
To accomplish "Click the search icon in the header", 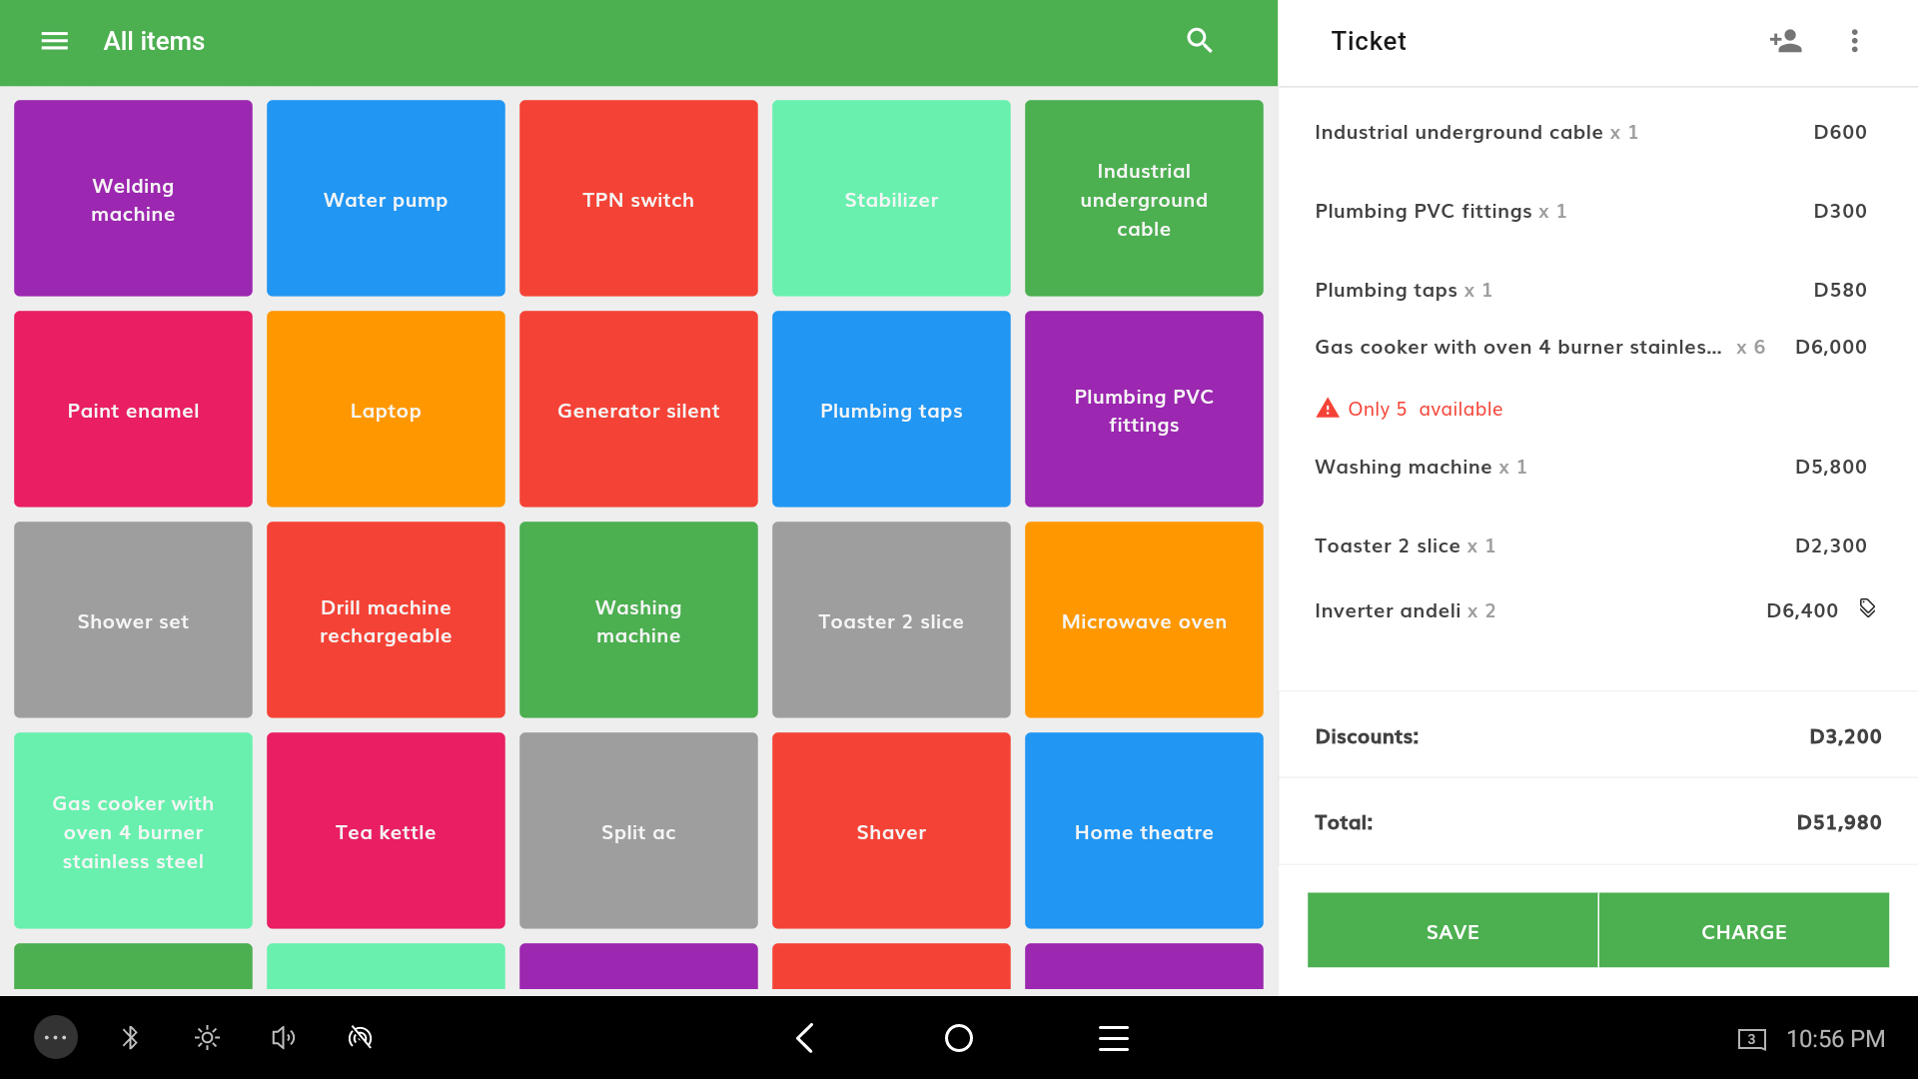I will pyautogui.click(x=1198, y=40).
